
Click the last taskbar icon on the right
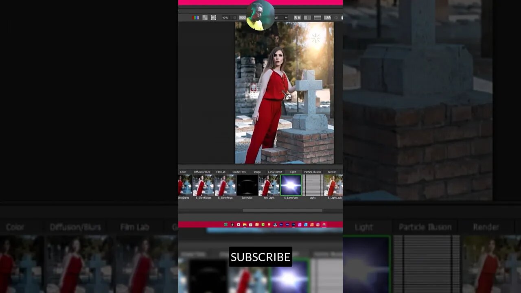click(324, 225)
